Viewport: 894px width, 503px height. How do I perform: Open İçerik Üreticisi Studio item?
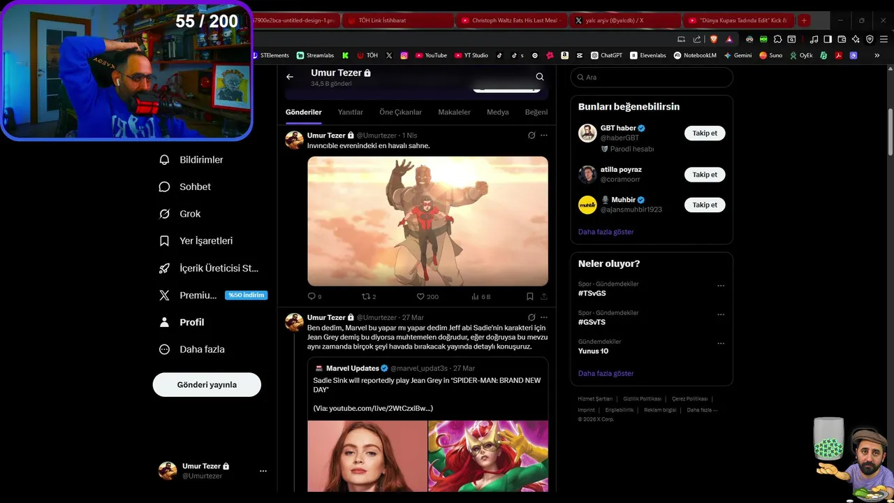point(210,268)
